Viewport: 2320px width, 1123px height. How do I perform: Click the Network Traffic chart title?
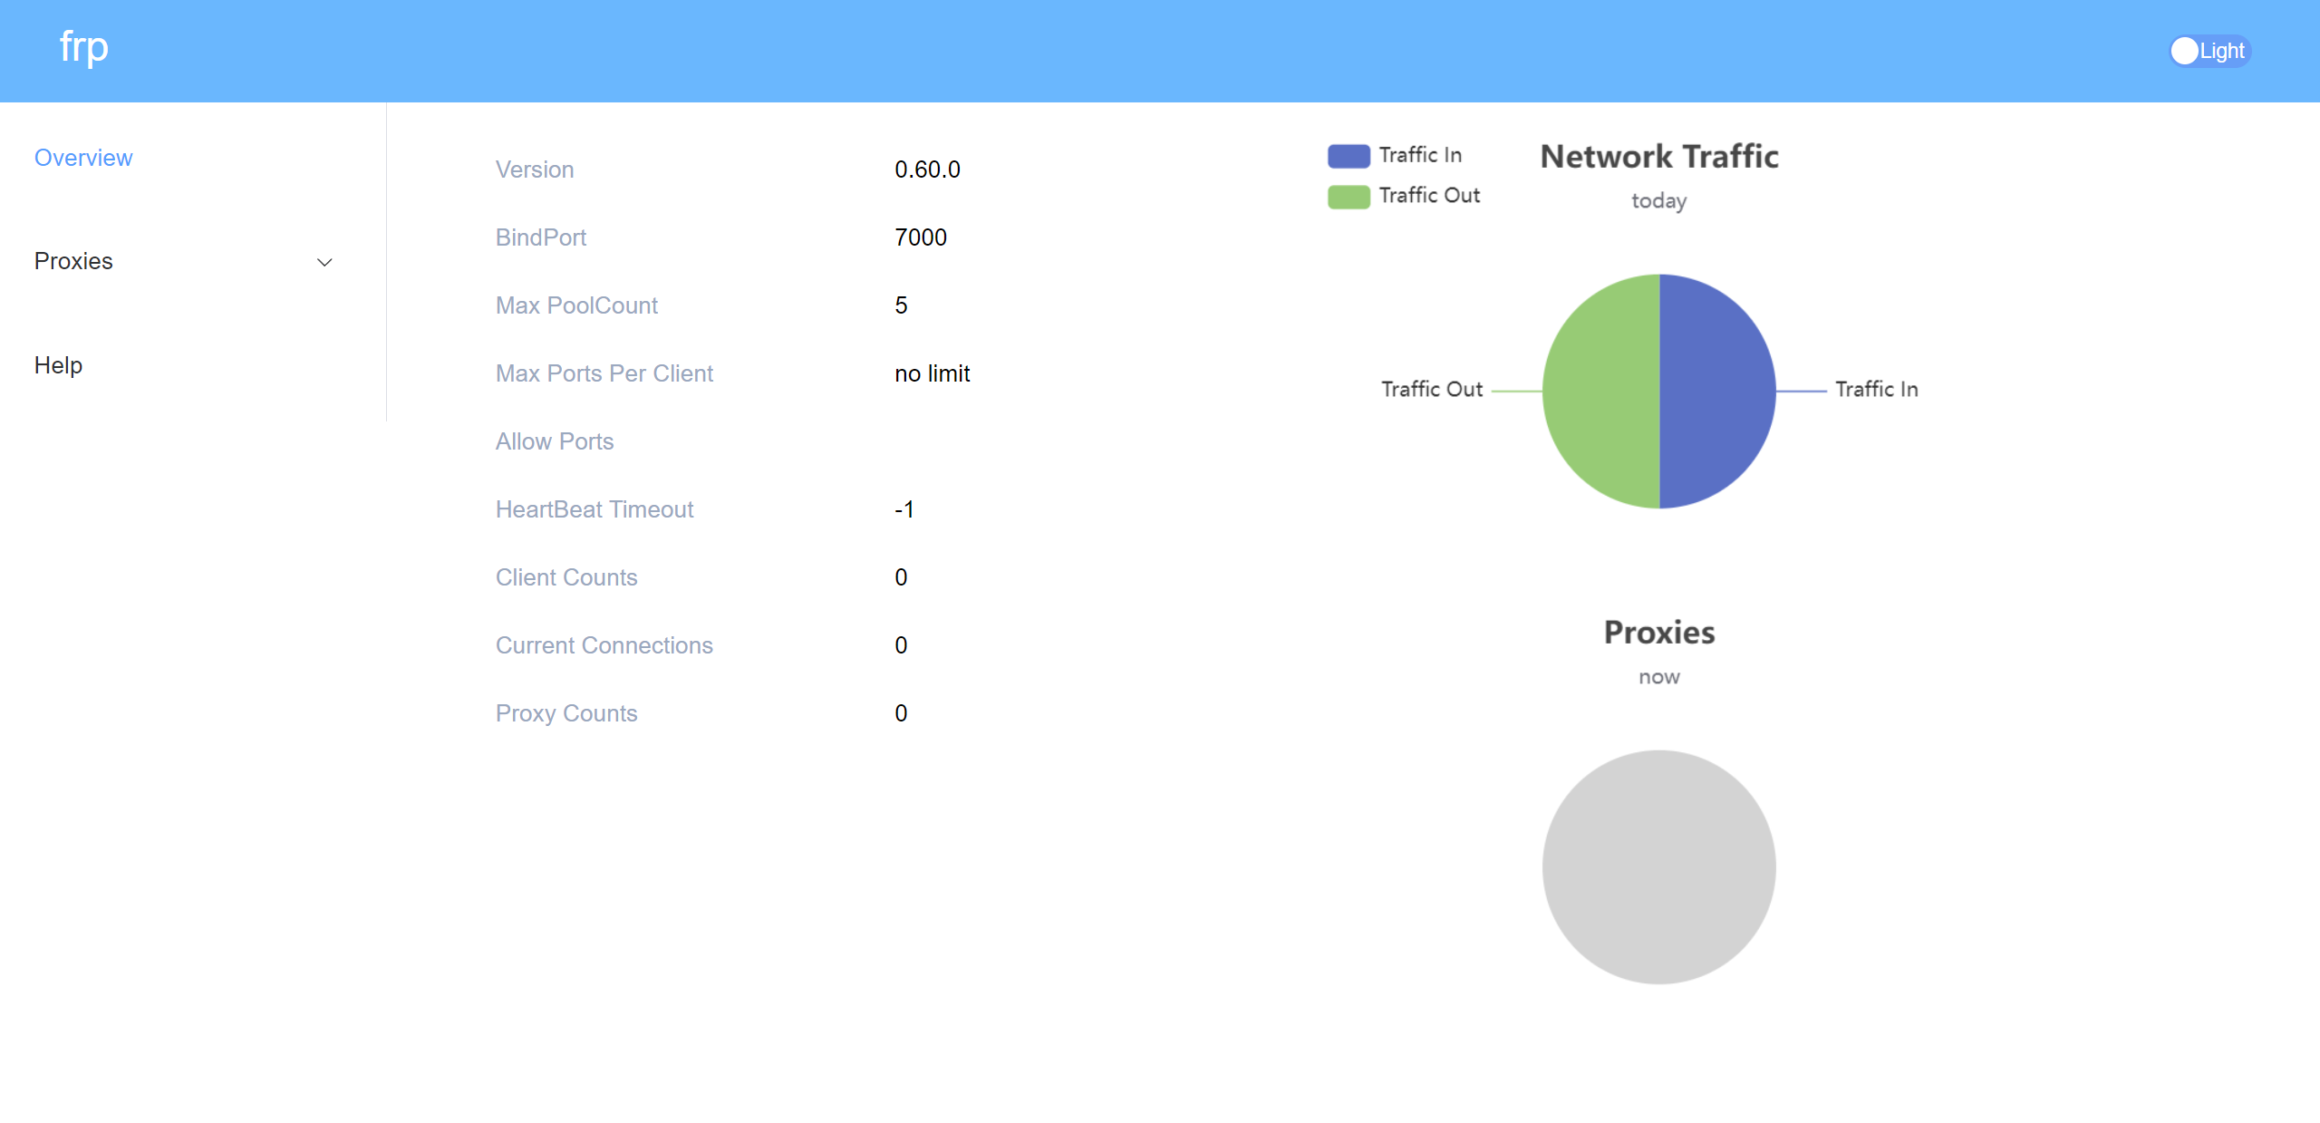pyautogui.click(x=1658, y=157)
